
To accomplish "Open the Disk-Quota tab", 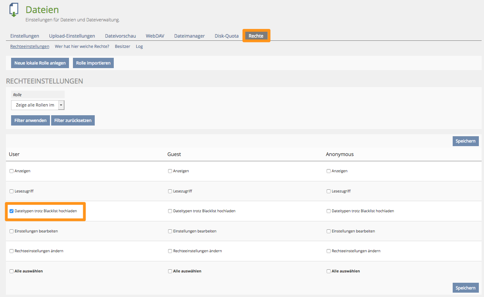I will (226, 36).
